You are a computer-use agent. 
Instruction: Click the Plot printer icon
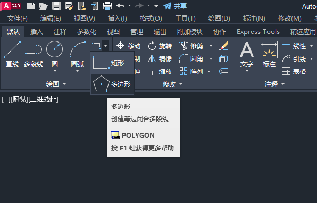(107, 6)
